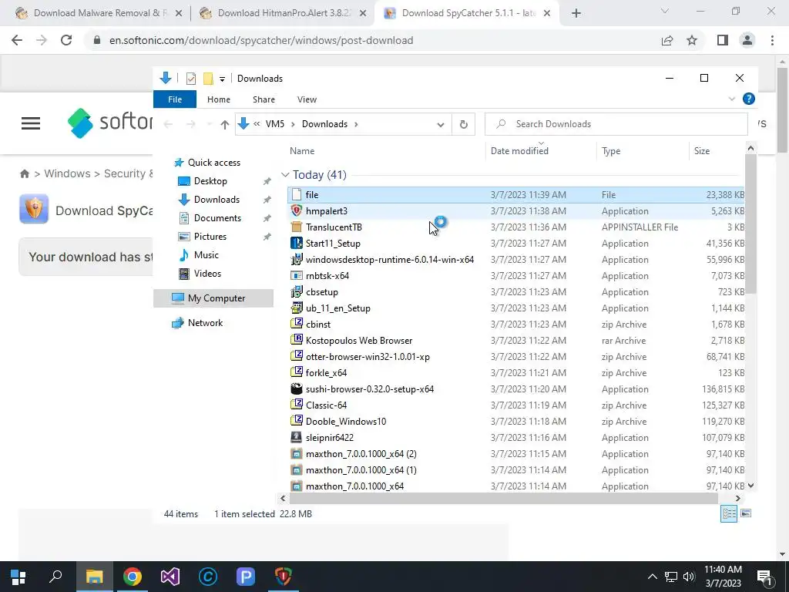
Task: Open Windows Start menu
Action: [18, 577]
